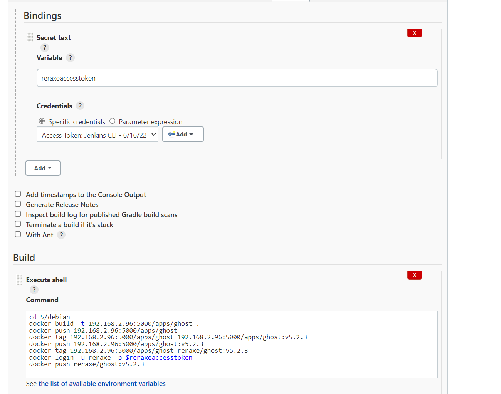501x394 pixels.
Task: Enable the With Ant checkbox
Action: pos(18,234)
